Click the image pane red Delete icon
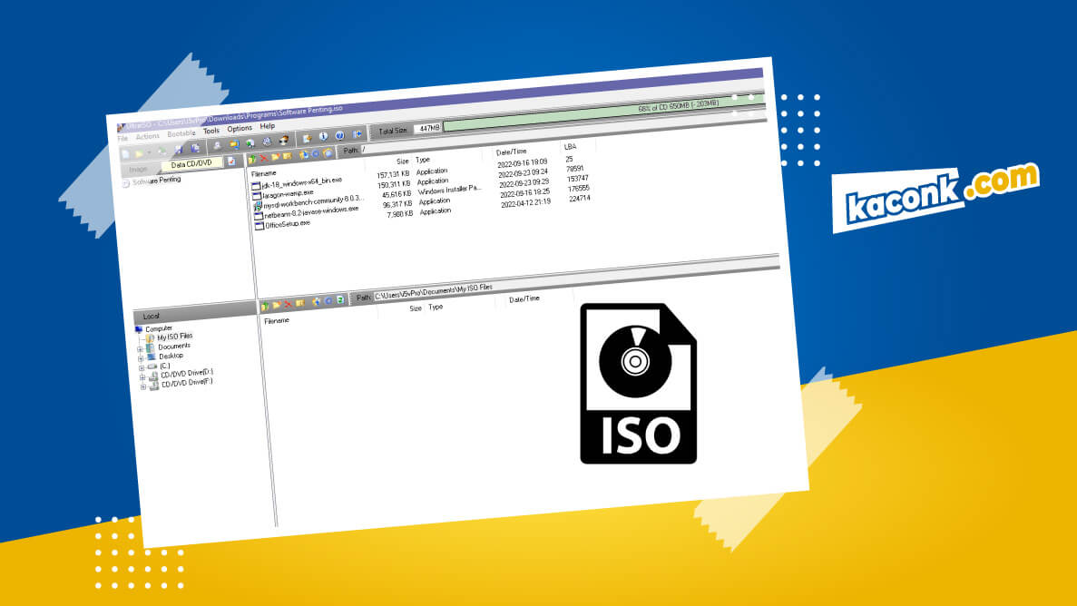 point(264,158)
